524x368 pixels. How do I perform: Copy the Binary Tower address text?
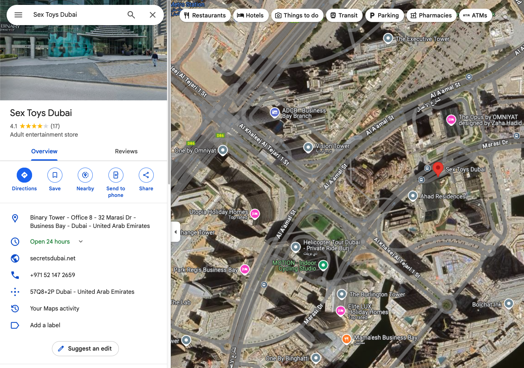[90, 222]
